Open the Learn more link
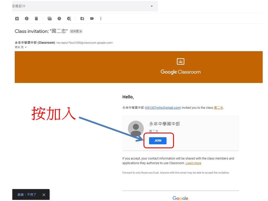This screenshot has width=268, height=201. pos(193,163)
